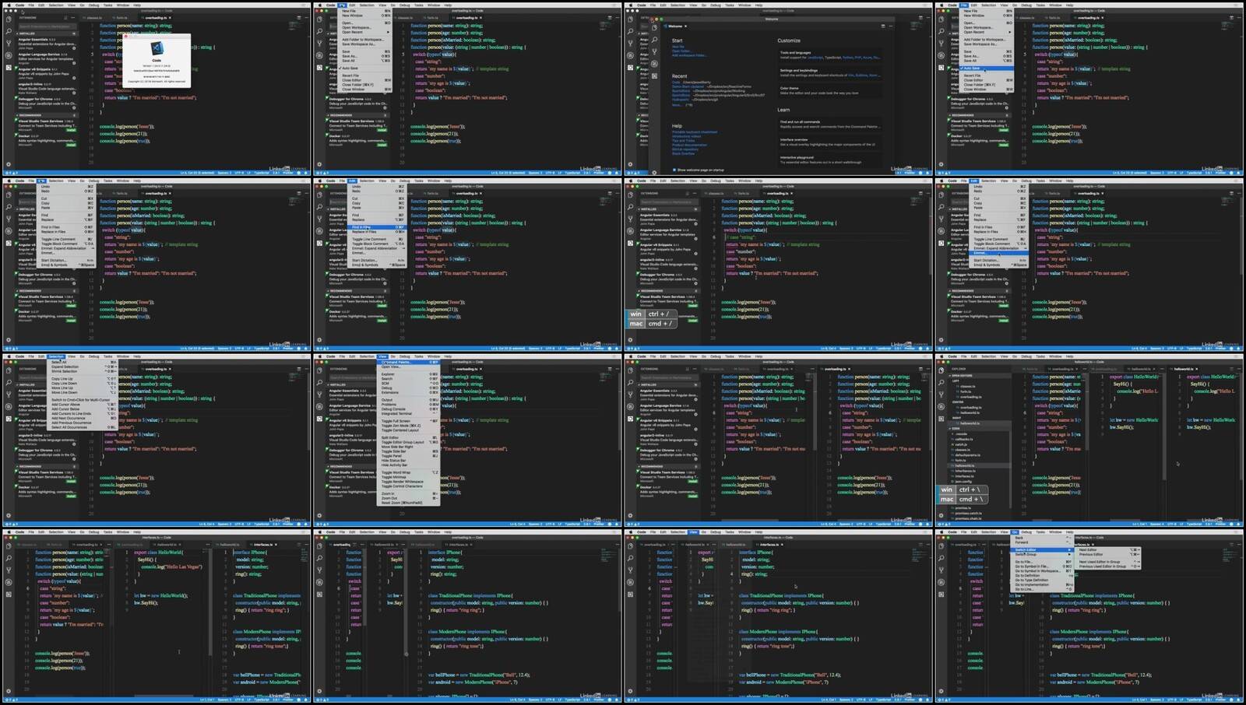
Task: Click Explorer icon in window with highlighted Emmet
Action: pyautogui.click(x=942, y=195)
